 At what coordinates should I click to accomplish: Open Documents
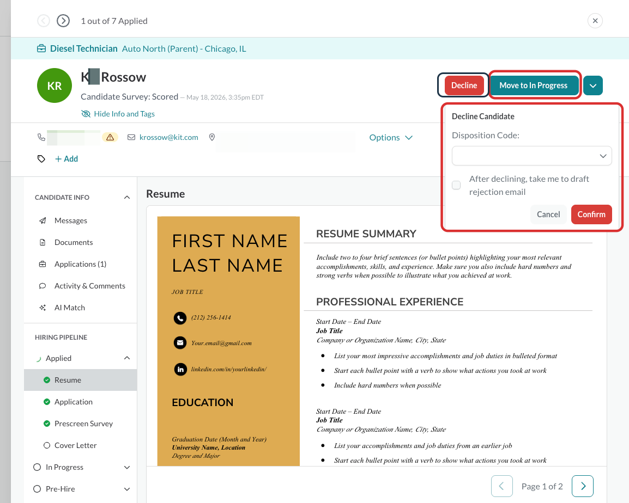[x=74, y=242]
